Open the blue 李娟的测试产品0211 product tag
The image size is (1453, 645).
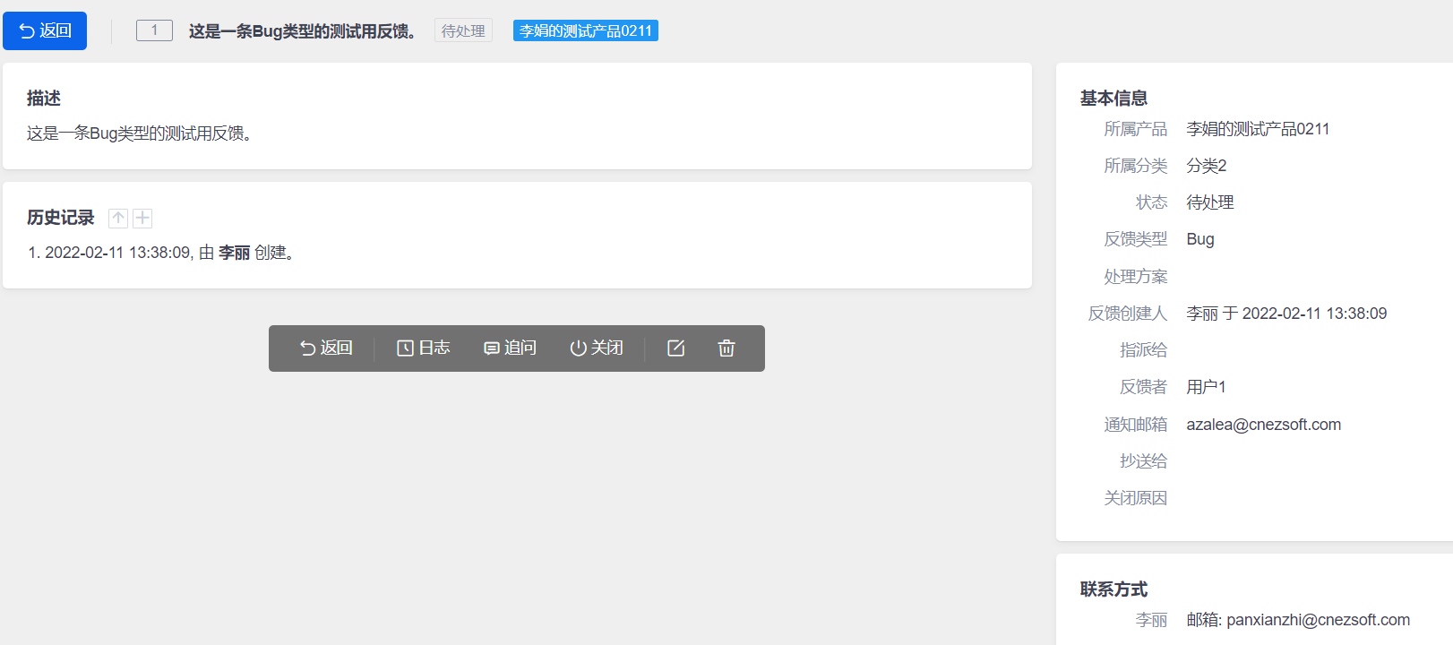(x=586, y=30)
